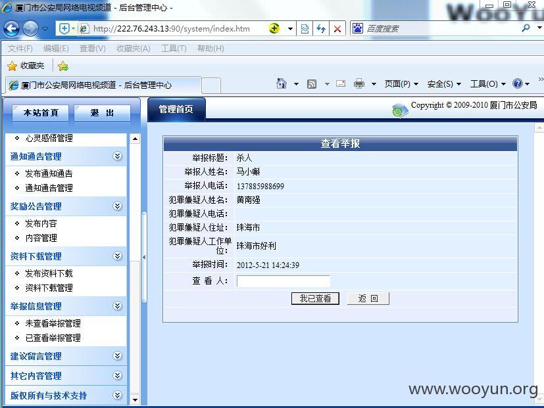Click the compatibility view page icon
544x408 pixels.
point(305,29)
